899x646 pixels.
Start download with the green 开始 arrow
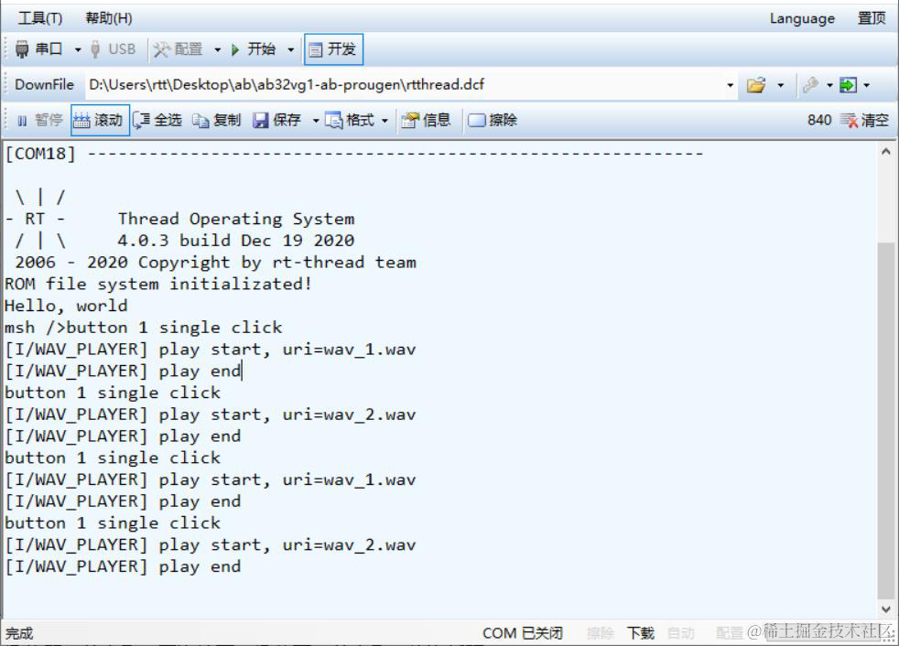235,50
